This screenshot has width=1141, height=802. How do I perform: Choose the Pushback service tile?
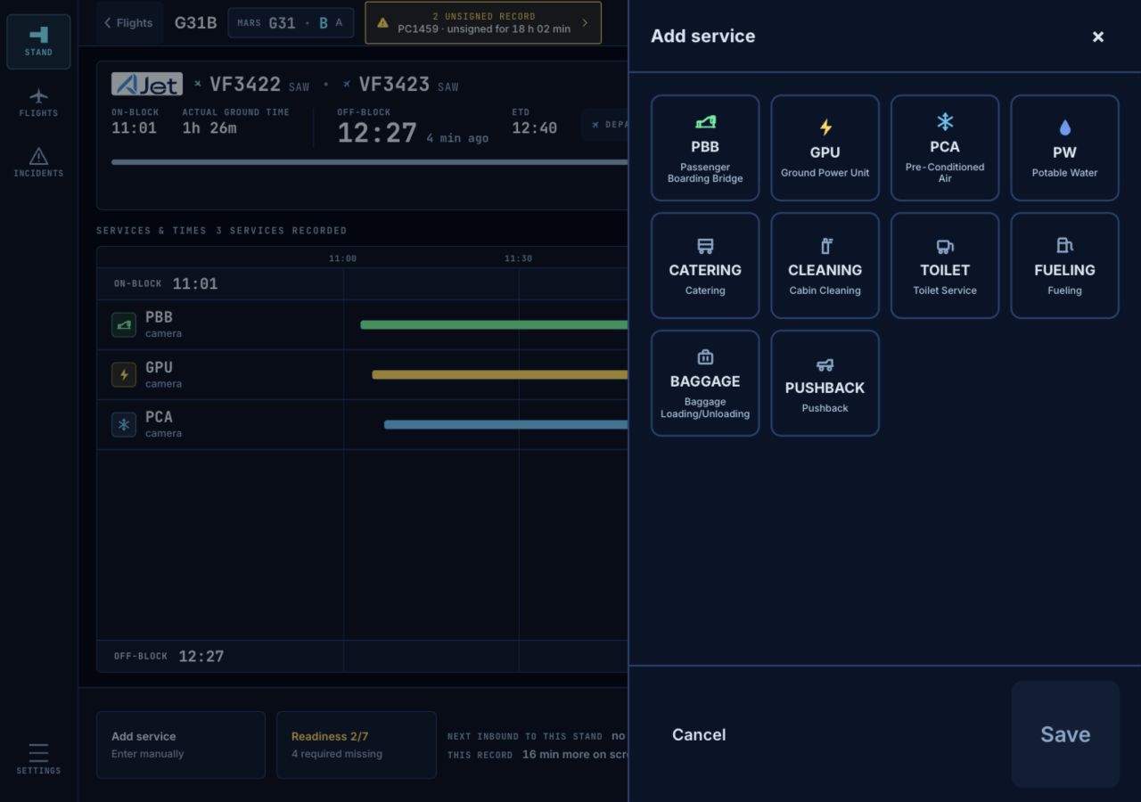tap(825, 383)
